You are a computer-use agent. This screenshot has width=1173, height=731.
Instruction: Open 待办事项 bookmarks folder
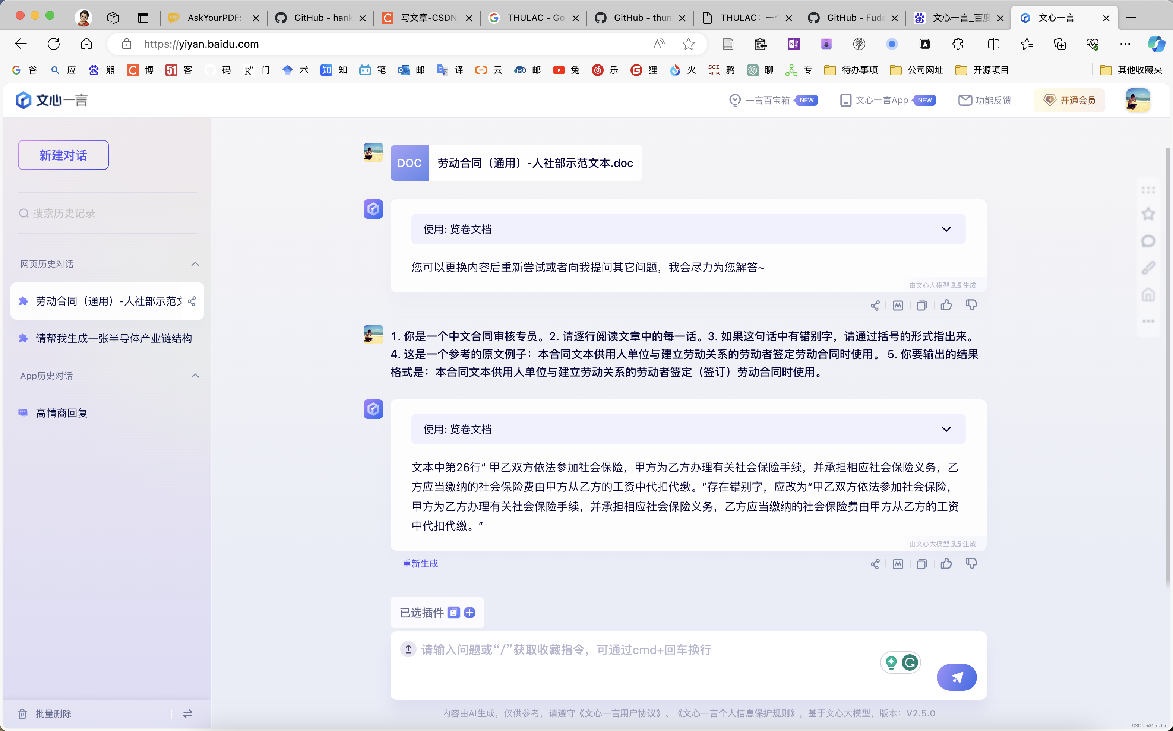click(x=851, y=70)
